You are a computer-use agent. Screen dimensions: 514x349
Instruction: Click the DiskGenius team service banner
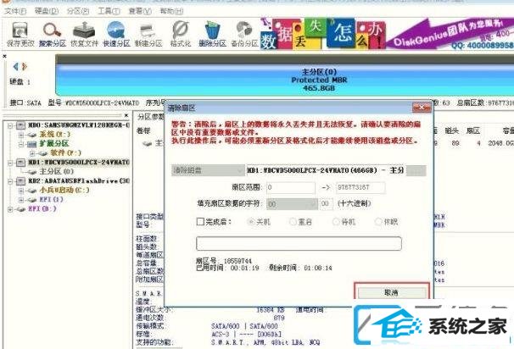coord(450,34)
